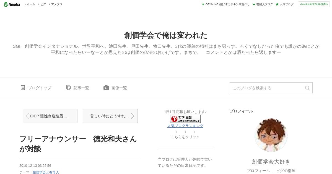
Task: Open GENKING 揚げずにチキン南蛮作り link
Action: (x=227, y=4)
